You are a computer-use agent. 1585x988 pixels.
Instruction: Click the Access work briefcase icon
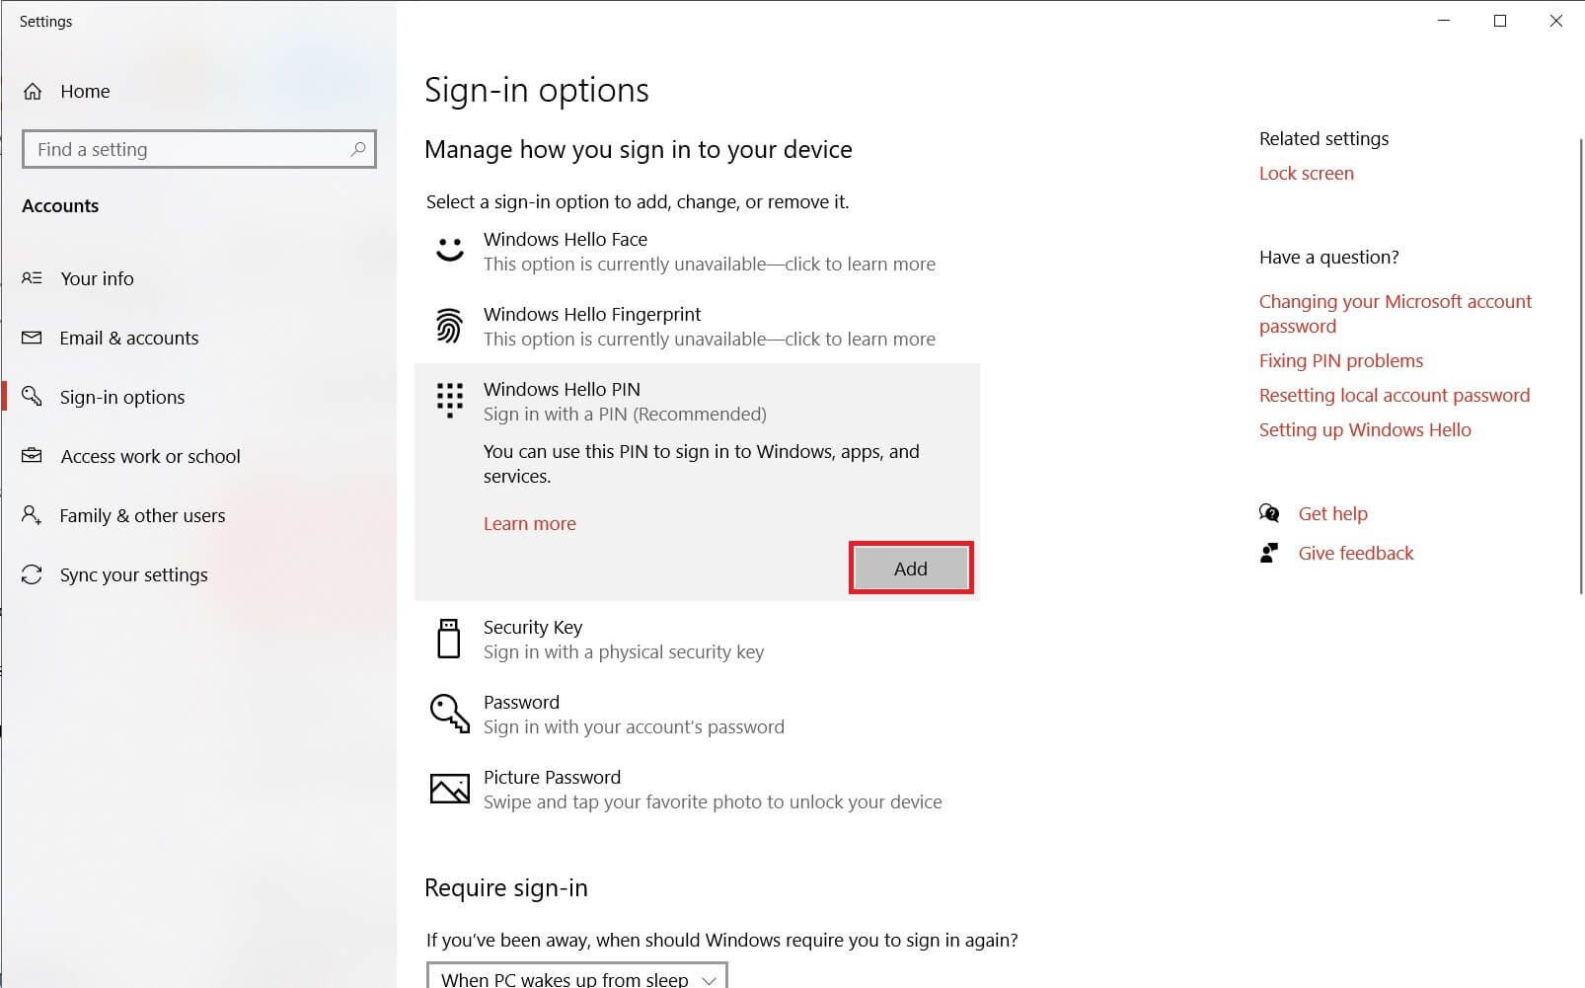pos(32,455)
